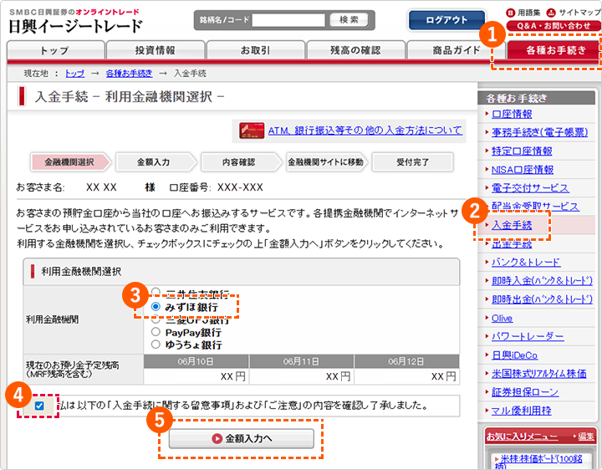
Task: Click the 検索 button
Action: (349, 19)
